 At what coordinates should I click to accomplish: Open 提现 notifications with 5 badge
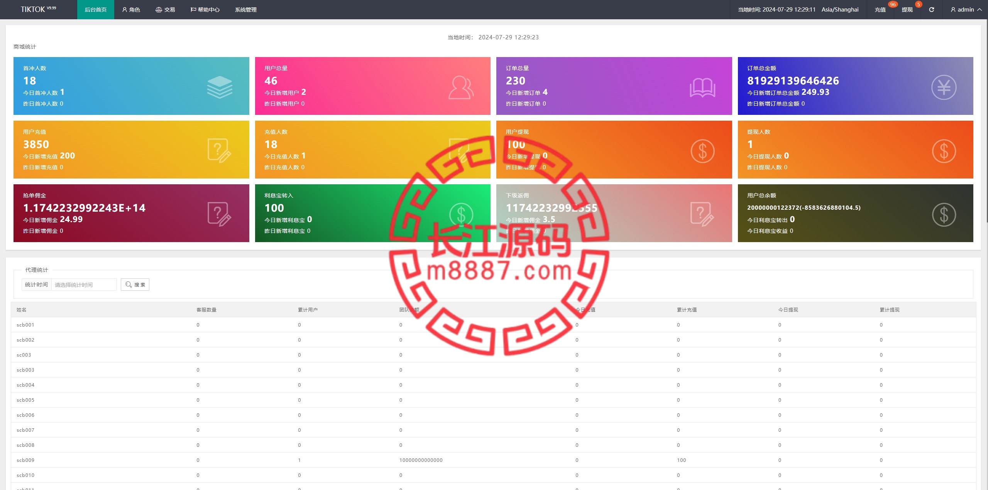(907, 10)
